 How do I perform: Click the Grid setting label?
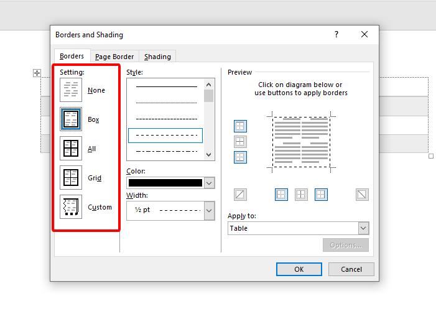click(95, 178)
